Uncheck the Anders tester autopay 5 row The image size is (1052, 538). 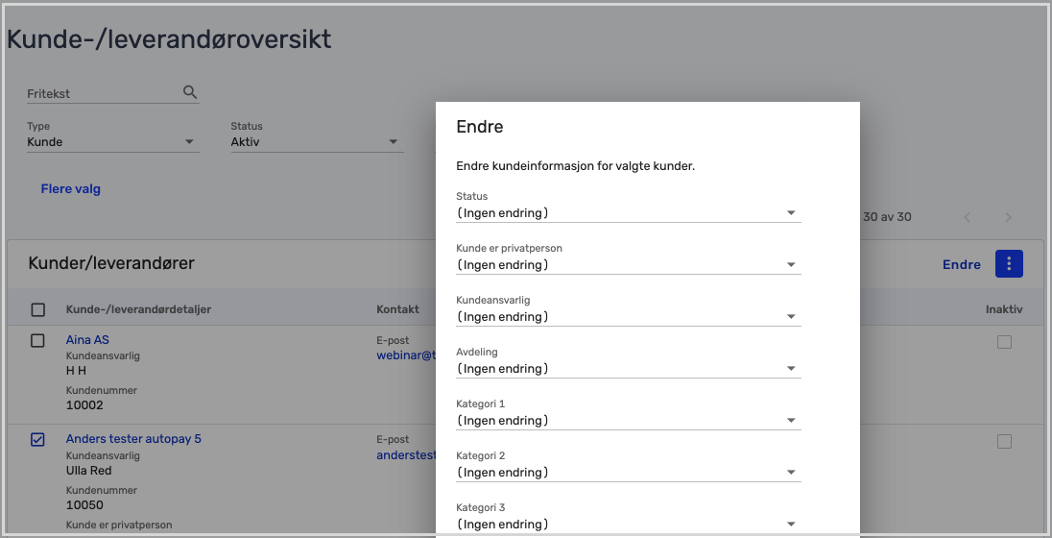pyautogui.click(x=37, y=439)
